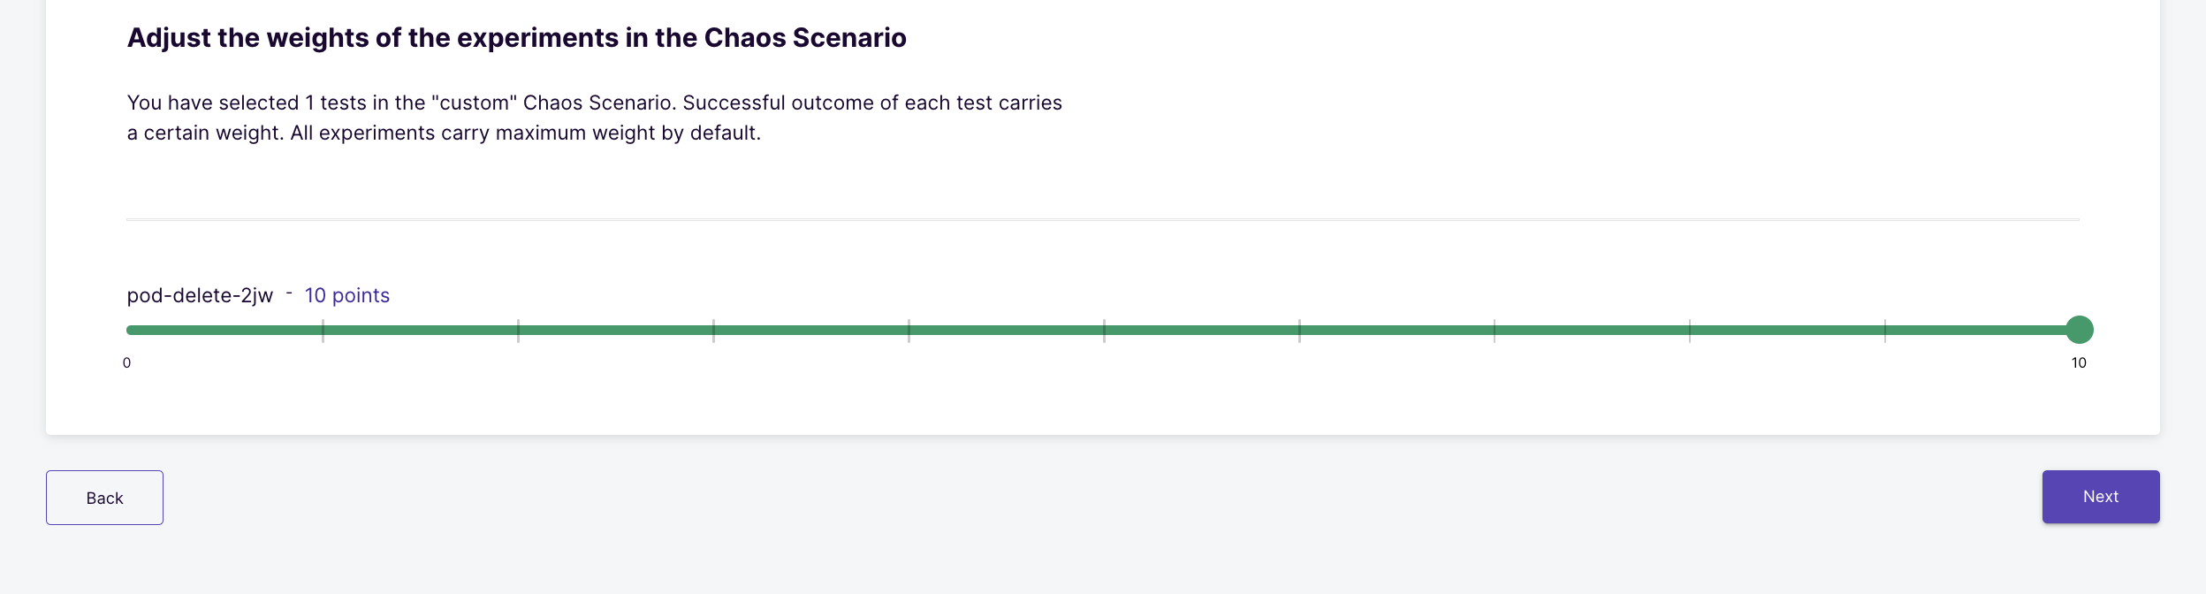Set pod-delete-2jw weight to 9 on slider

1885,331
